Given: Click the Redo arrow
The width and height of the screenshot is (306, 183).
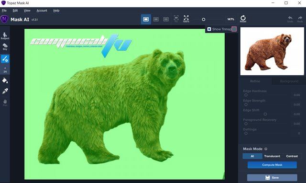Looking at the screenshot, I should [300, 19].
